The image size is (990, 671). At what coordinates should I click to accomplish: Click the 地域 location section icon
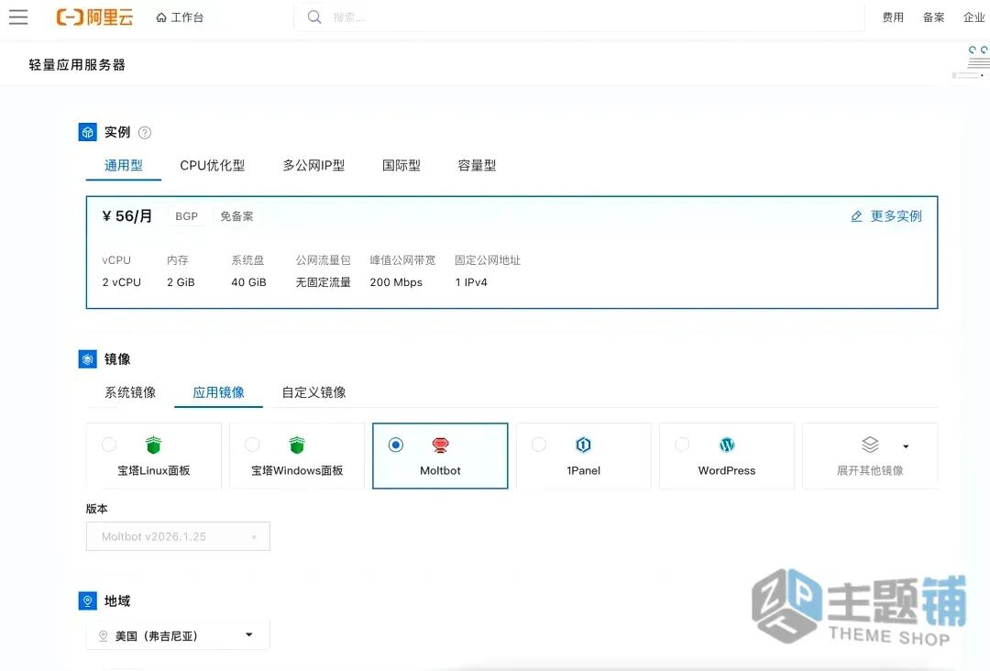pyautogui.click(x=88, y=600)
